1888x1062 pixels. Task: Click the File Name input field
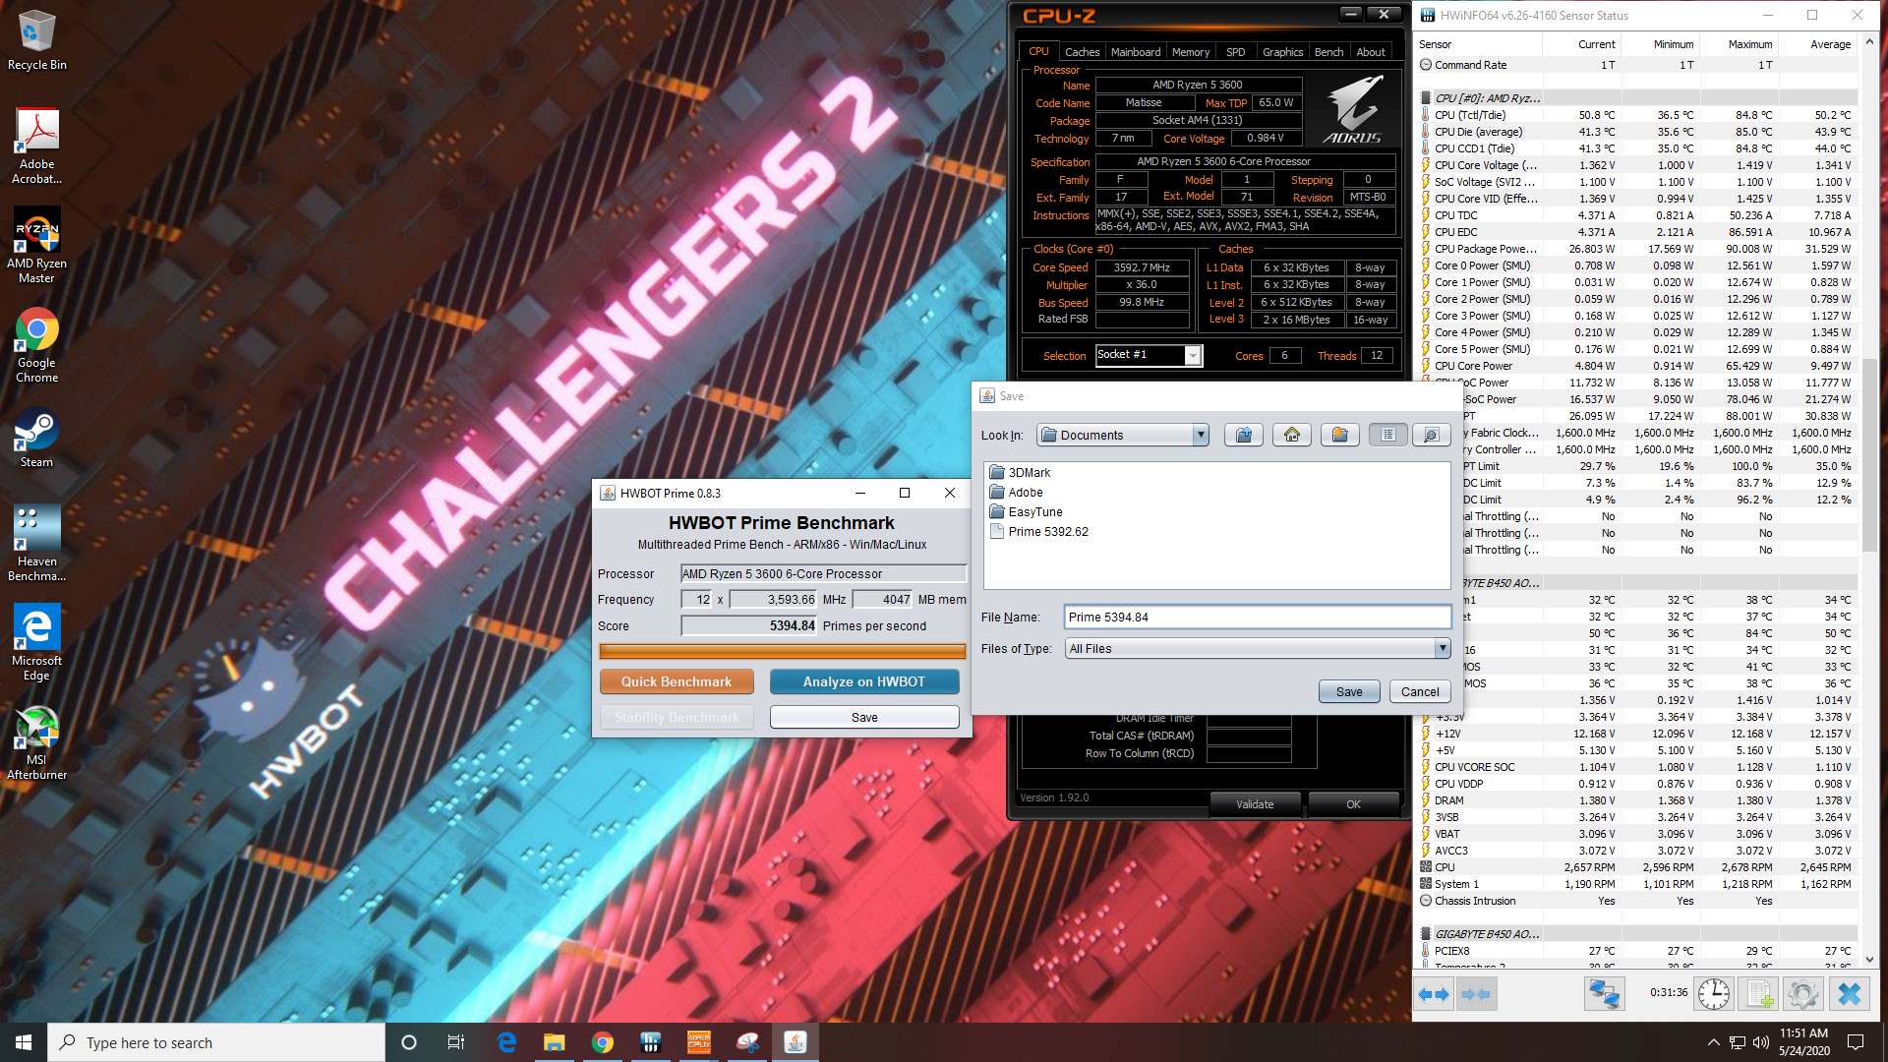(1258, 617)
